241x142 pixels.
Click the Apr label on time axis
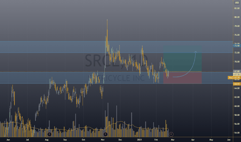click(x=193, y=140)
